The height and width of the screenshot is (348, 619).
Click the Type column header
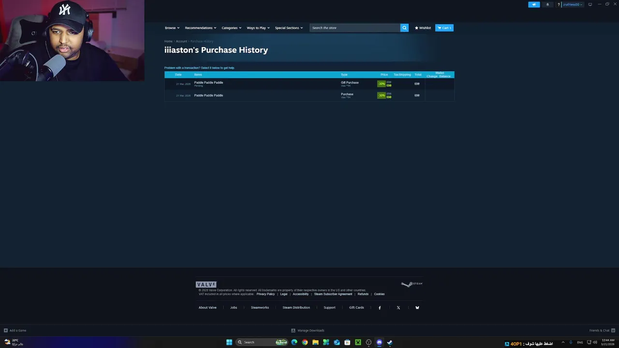coord(344,74)
